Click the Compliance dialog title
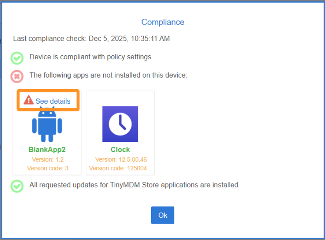The width and height of the screenshot is (325, 240). 163,22
